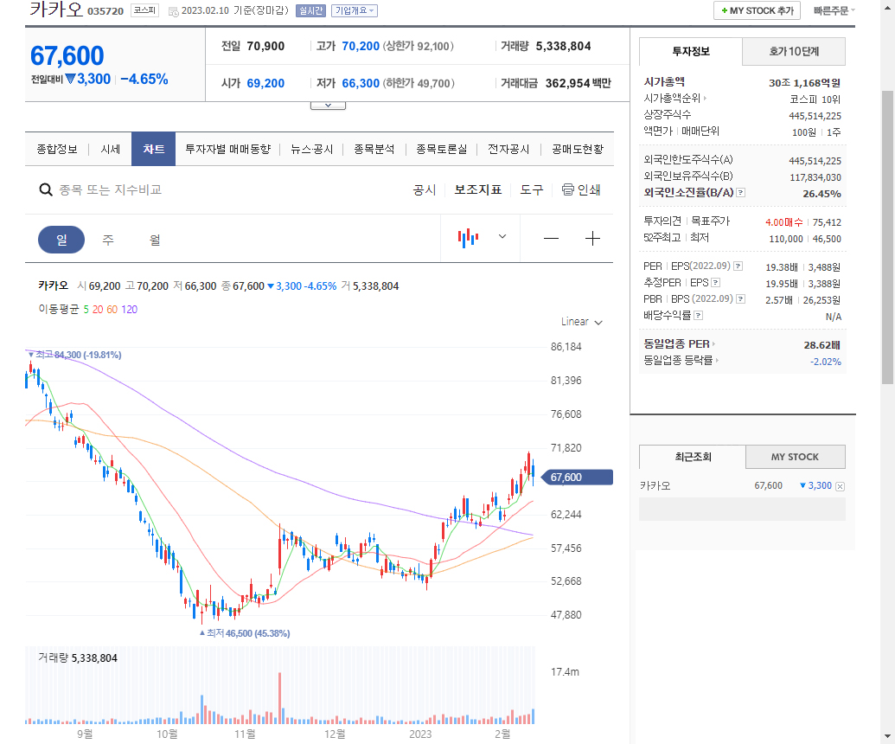The height and width of the screenshot is (744, 895).
Task: Open the 빠른주문 dropdown
Action: 834,10
